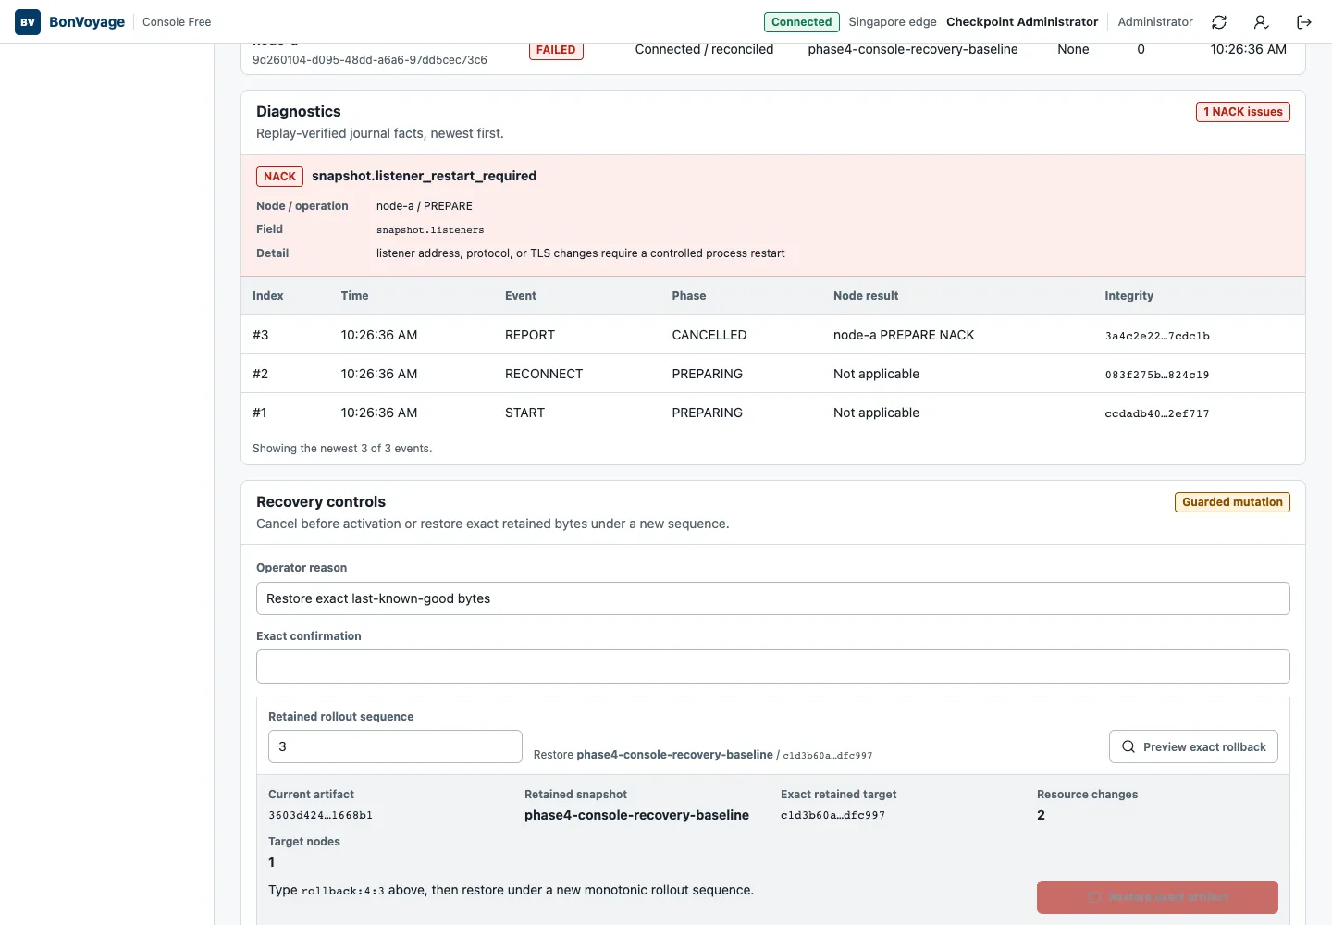This screenshot has width=1332, height=925.
Task: Click the Resource changes value 2
Action: 1041,815
